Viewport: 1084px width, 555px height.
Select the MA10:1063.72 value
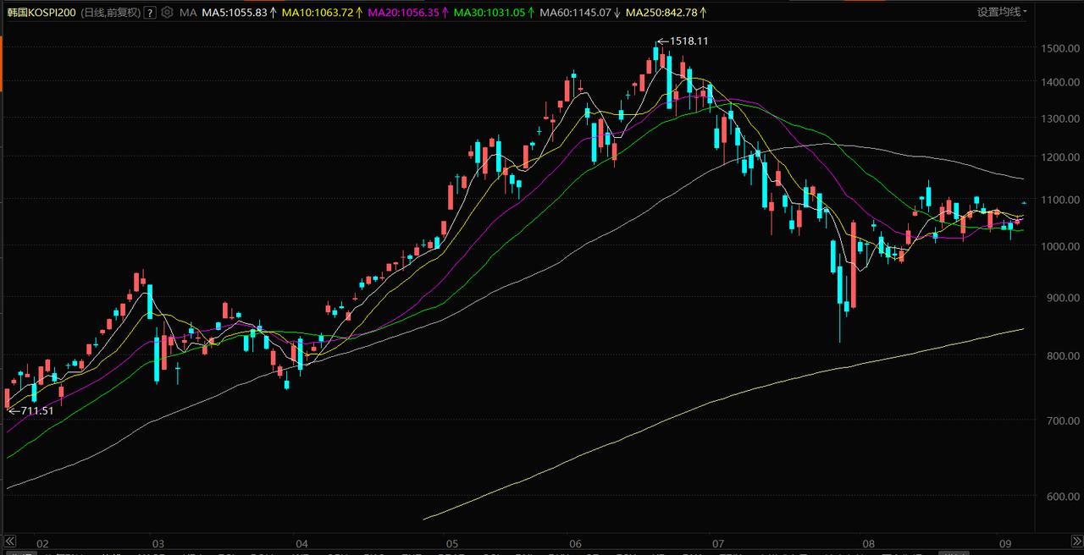pos(317,13)
